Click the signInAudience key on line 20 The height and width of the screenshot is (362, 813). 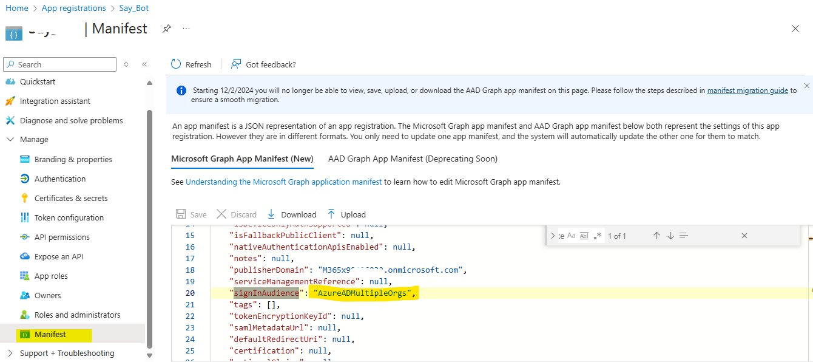(x=266, y=293)
